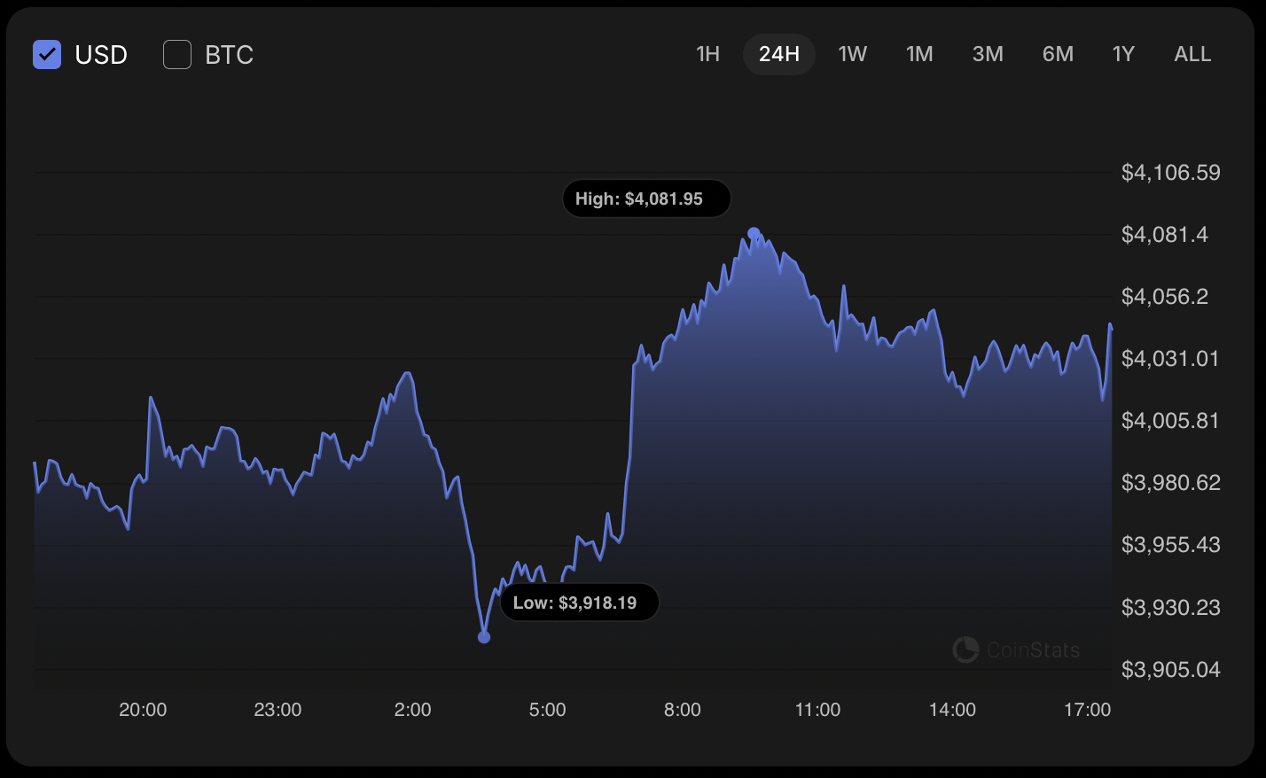Click the 20:00 x-axis time label

tap(143, 710)
